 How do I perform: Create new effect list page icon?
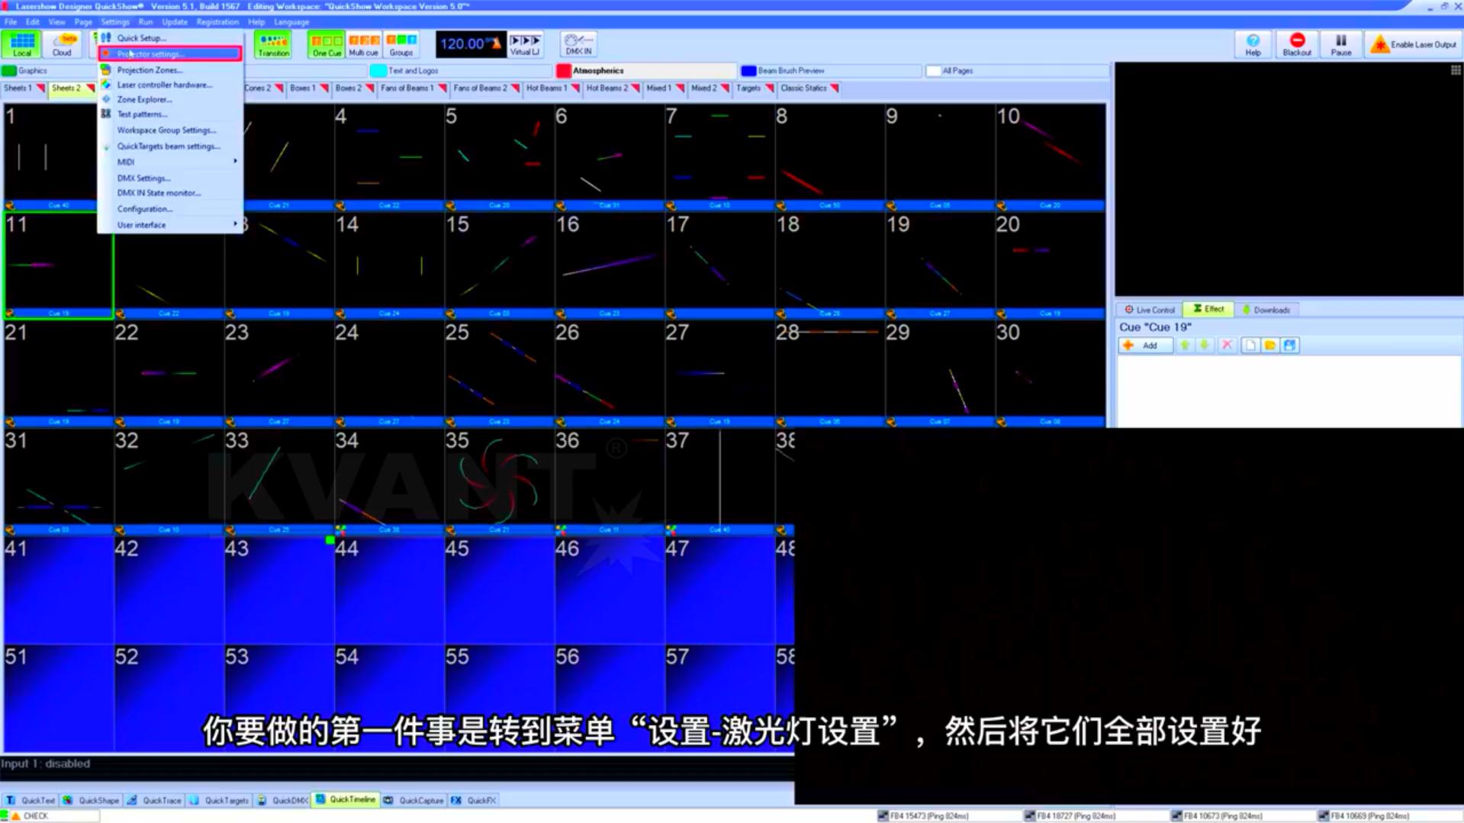[x=1250, y=346]
